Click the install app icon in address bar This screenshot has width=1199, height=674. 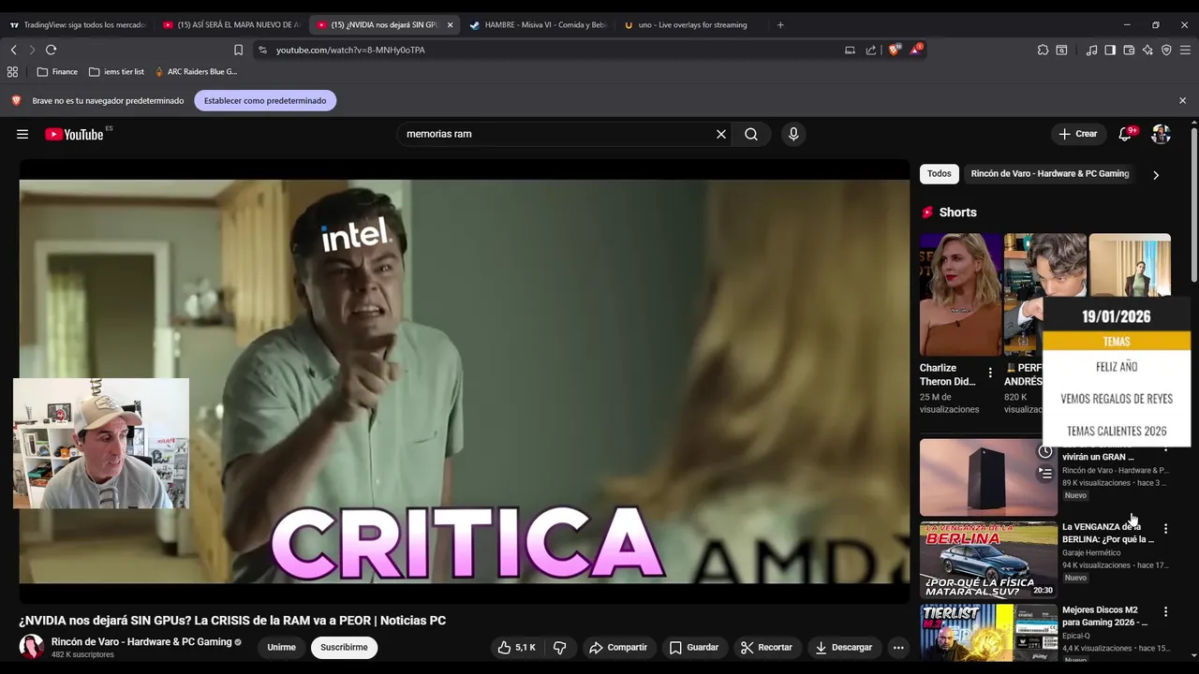pos(850,50)
